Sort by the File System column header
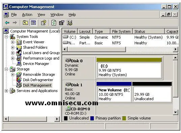This screenshot has height=133, width=181. point(121,31)
